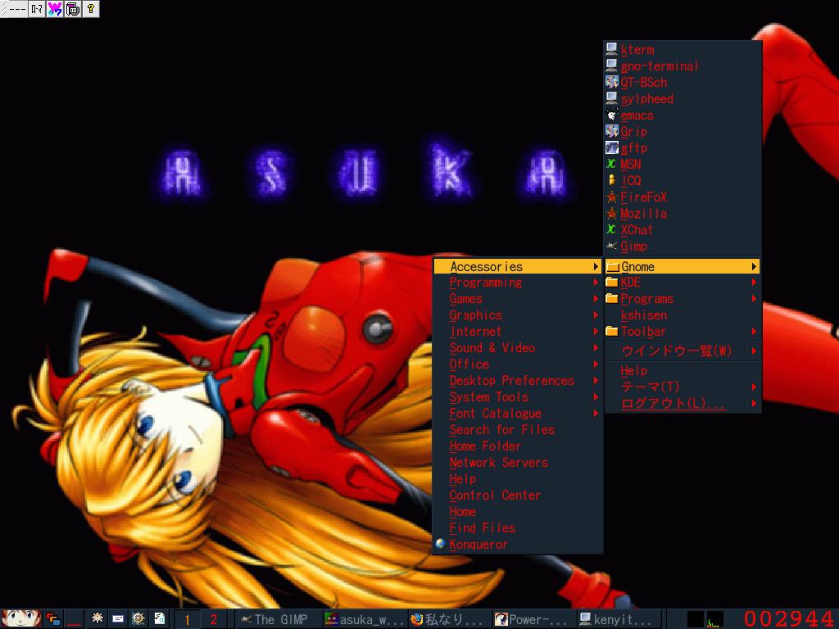
Task: Switch to workspace 2
Action: (x=214, y=619)
